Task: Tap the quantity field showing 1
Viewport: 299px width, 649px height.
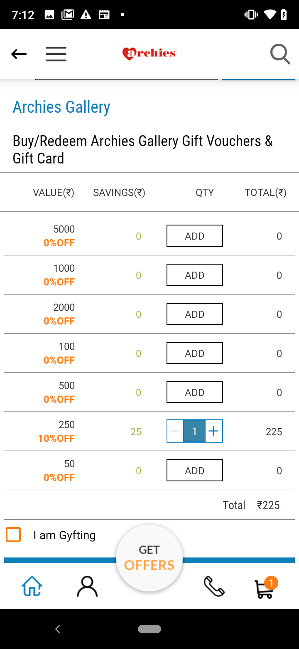Action: (194, 431)
